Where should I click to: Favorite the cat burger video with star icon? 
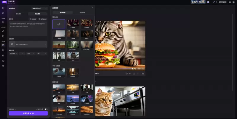(x=143, y=73)
